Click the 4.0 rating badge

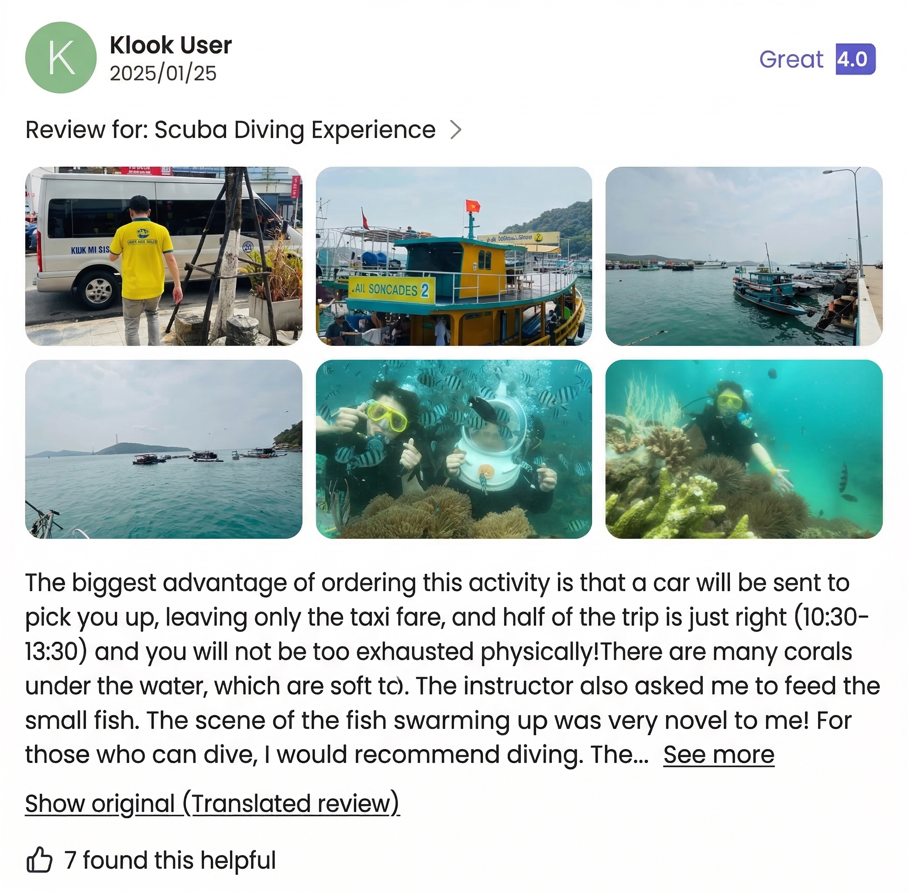point(856,59)
